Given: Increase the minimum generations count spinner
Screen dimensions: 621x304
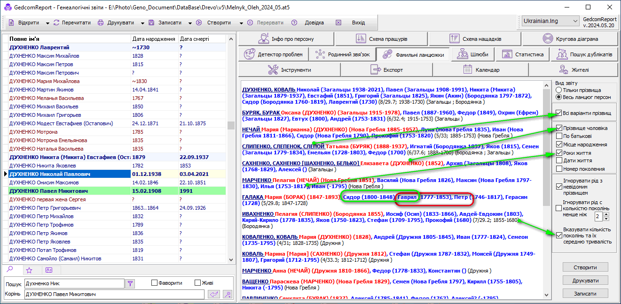Looking at the screenshot, I should tap(605, 214).
